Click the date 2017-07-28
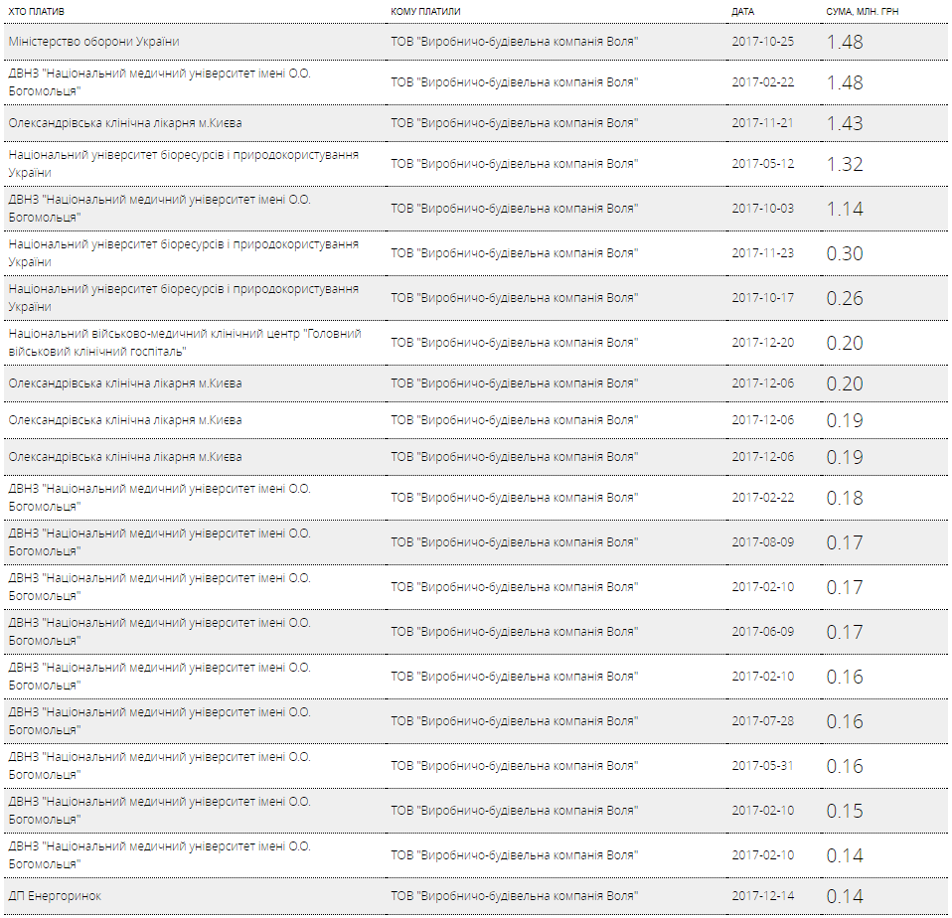This screenshot has width=952, height=918. pyautogui.click(x=762, y=720)
